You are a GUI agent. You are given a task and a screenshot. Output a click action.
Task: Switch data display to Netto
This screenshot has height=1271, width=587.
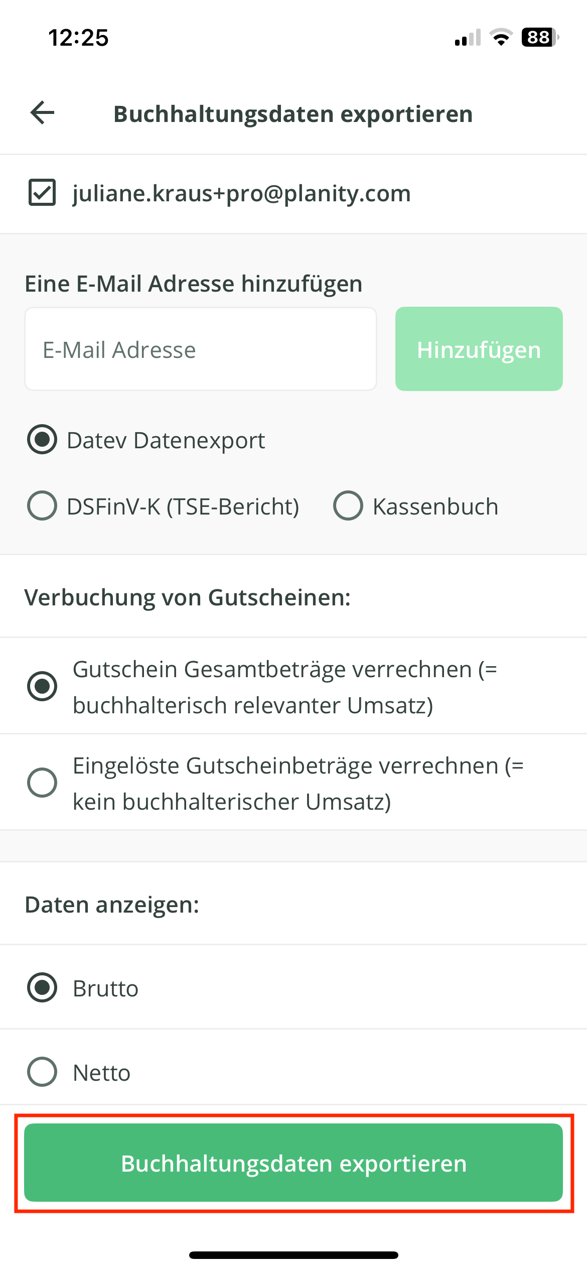click(x=42, y=1072)
